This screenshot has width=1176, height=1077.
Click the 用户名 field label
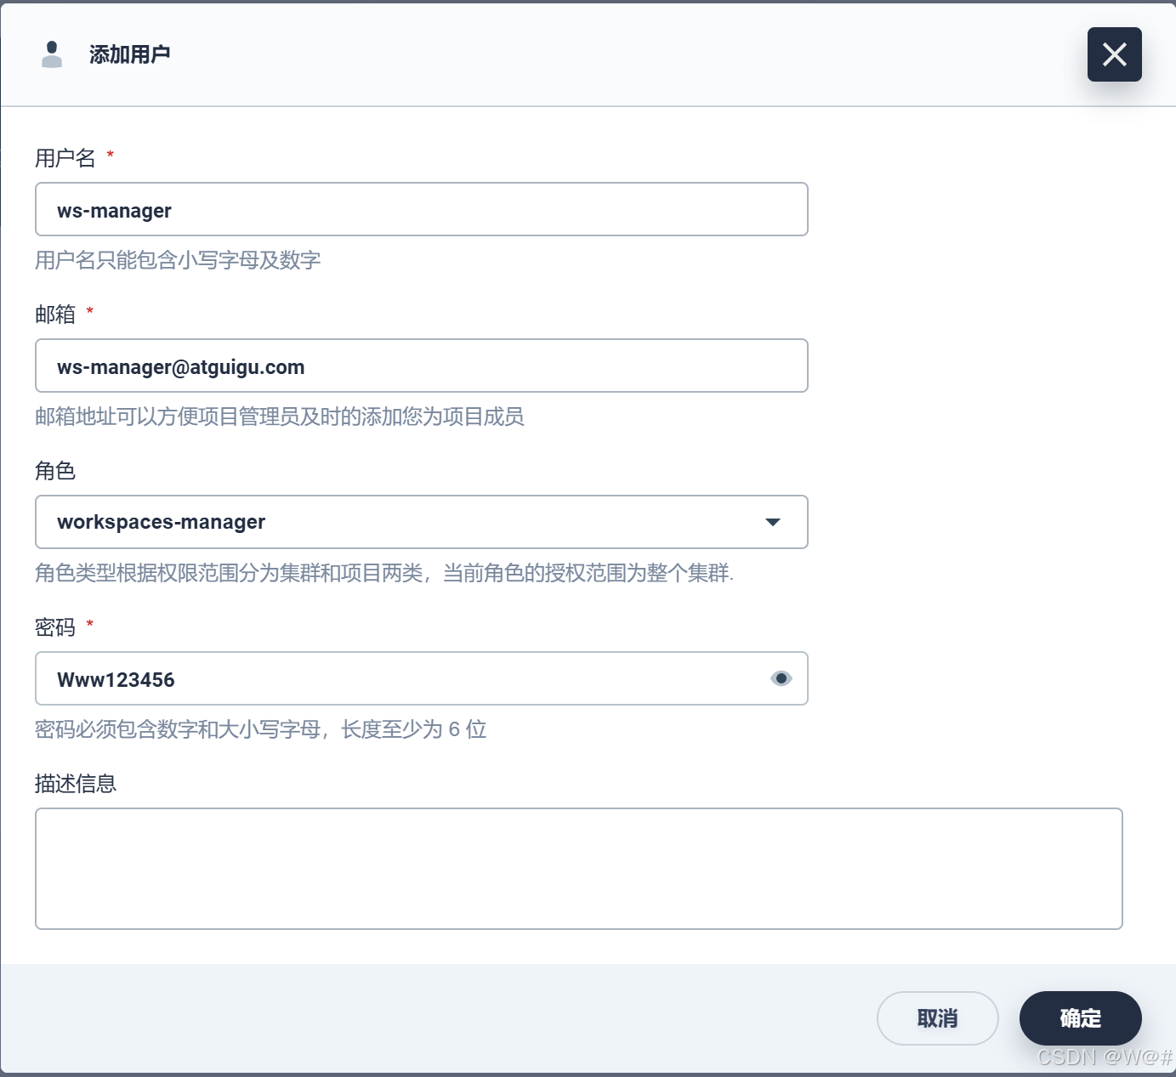coord(65,158)
